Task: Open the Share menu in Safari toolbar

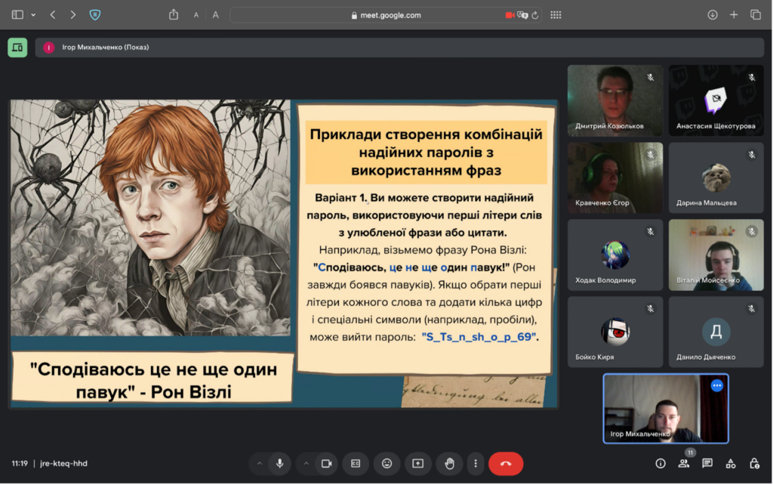Action: coord(174,15)
